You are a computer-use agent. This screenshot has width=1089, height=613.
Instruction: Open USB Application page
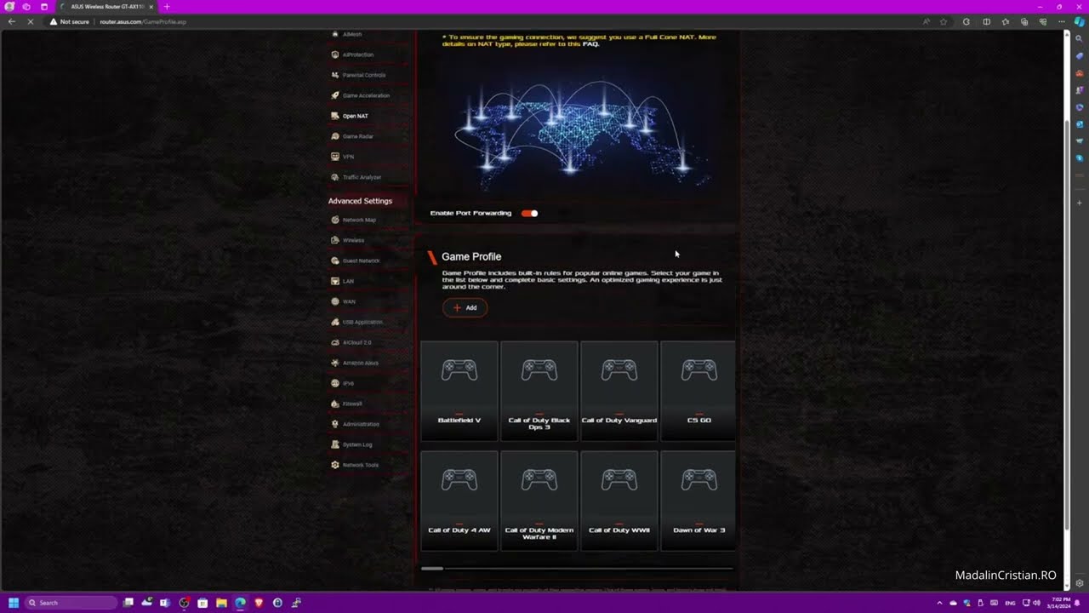tap(362, 322)
